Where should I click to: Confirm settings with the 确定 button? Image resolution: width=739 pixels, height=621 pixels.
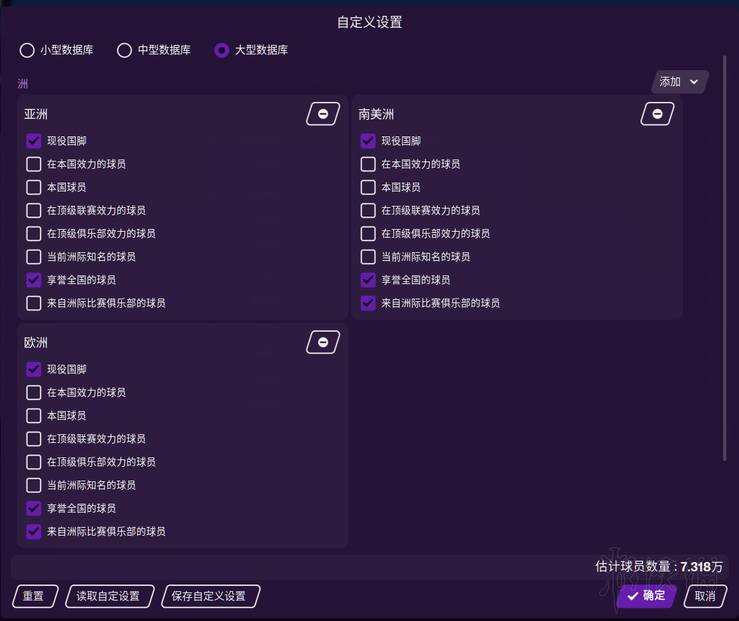[x=646, y=596]
